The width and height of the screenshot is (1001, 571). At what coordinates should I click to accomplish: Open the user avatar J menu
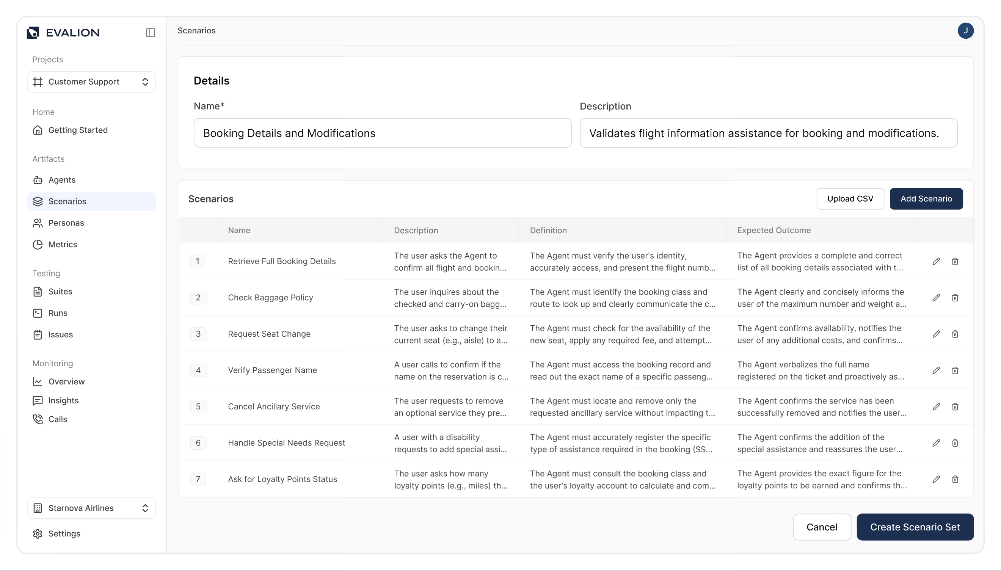pyautogui.click(x=965, y=31)
